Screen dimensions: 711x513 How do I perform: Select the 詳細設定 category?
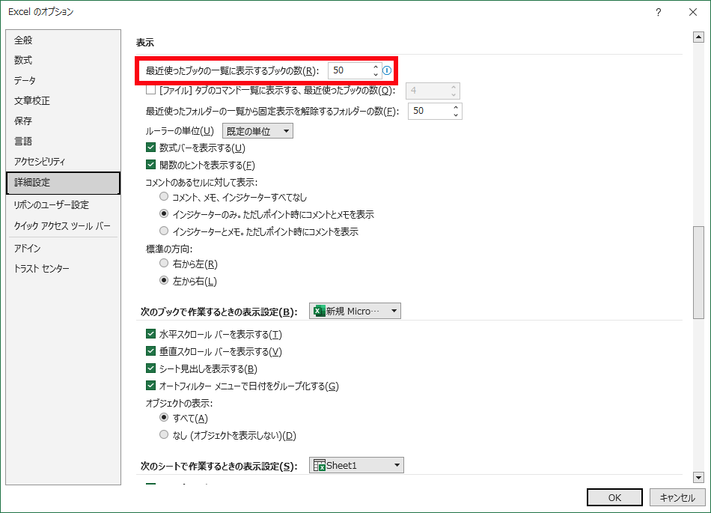pyautogui.click(x=63, y=183)
